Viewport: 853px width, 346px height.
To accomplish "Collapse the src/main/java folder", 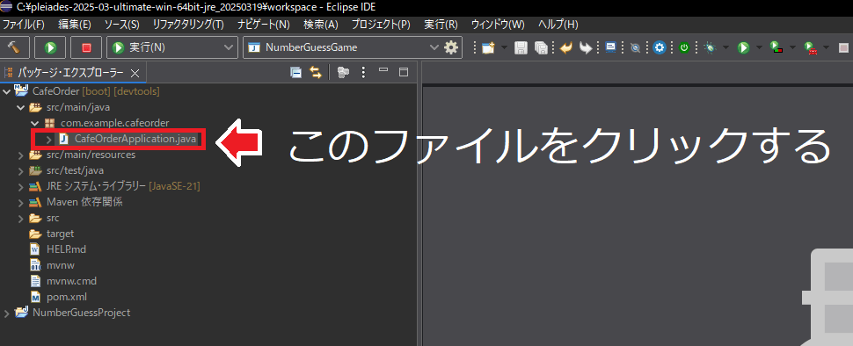I will 21,107.
